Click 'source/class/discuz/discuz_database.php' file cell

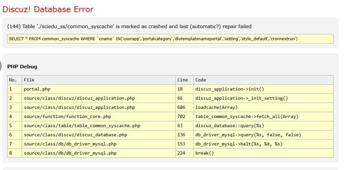(98, 135)
